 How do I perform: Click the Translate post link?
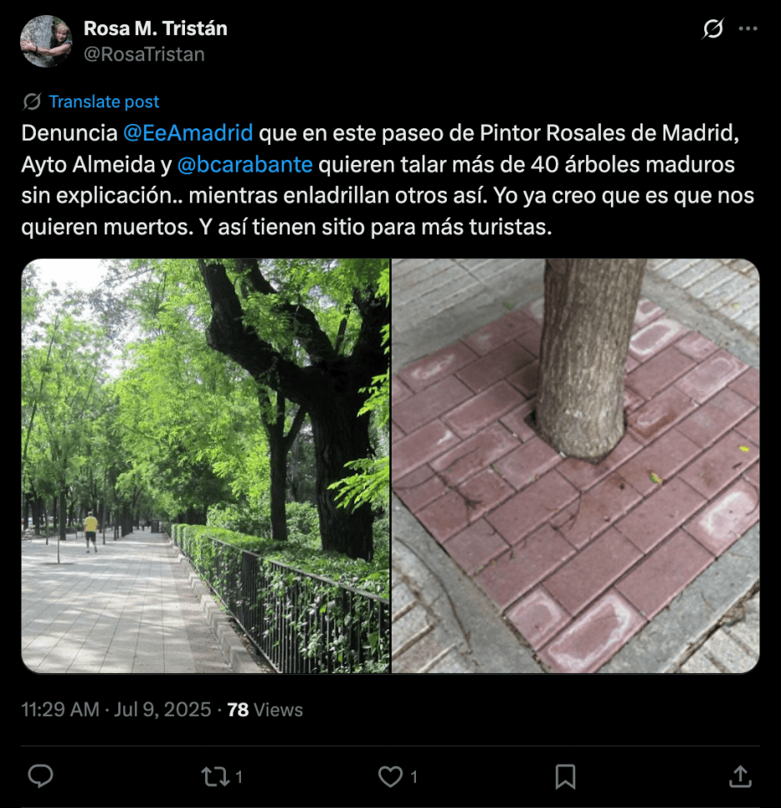[104, 102]
